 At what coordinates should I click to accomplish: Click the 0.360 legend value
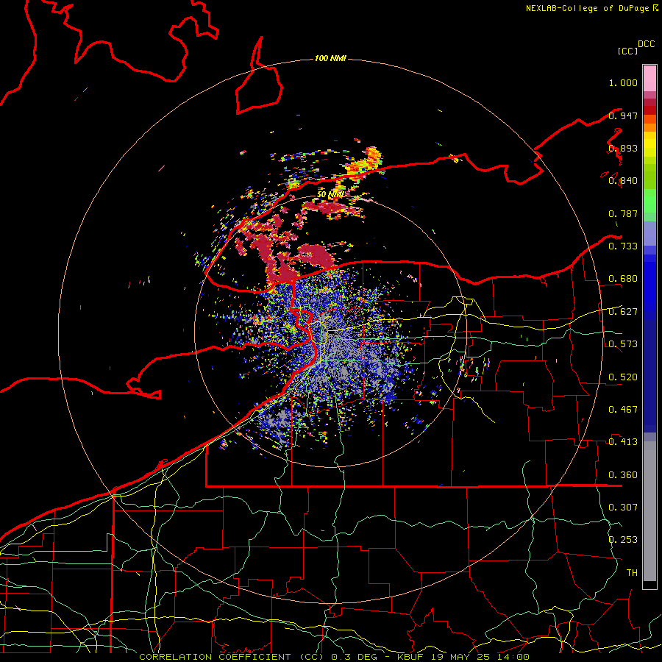pyautogui.click(x=623, y=474)
